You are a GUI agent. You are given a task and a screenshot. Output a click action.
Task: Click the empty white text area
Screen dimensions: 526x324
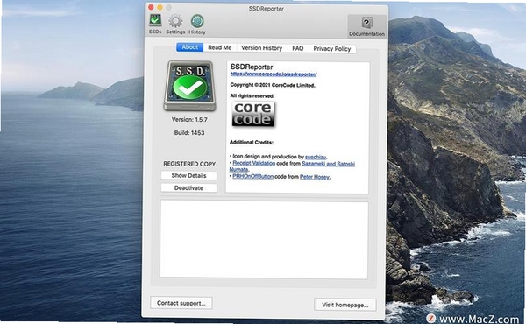pos(264,239)
